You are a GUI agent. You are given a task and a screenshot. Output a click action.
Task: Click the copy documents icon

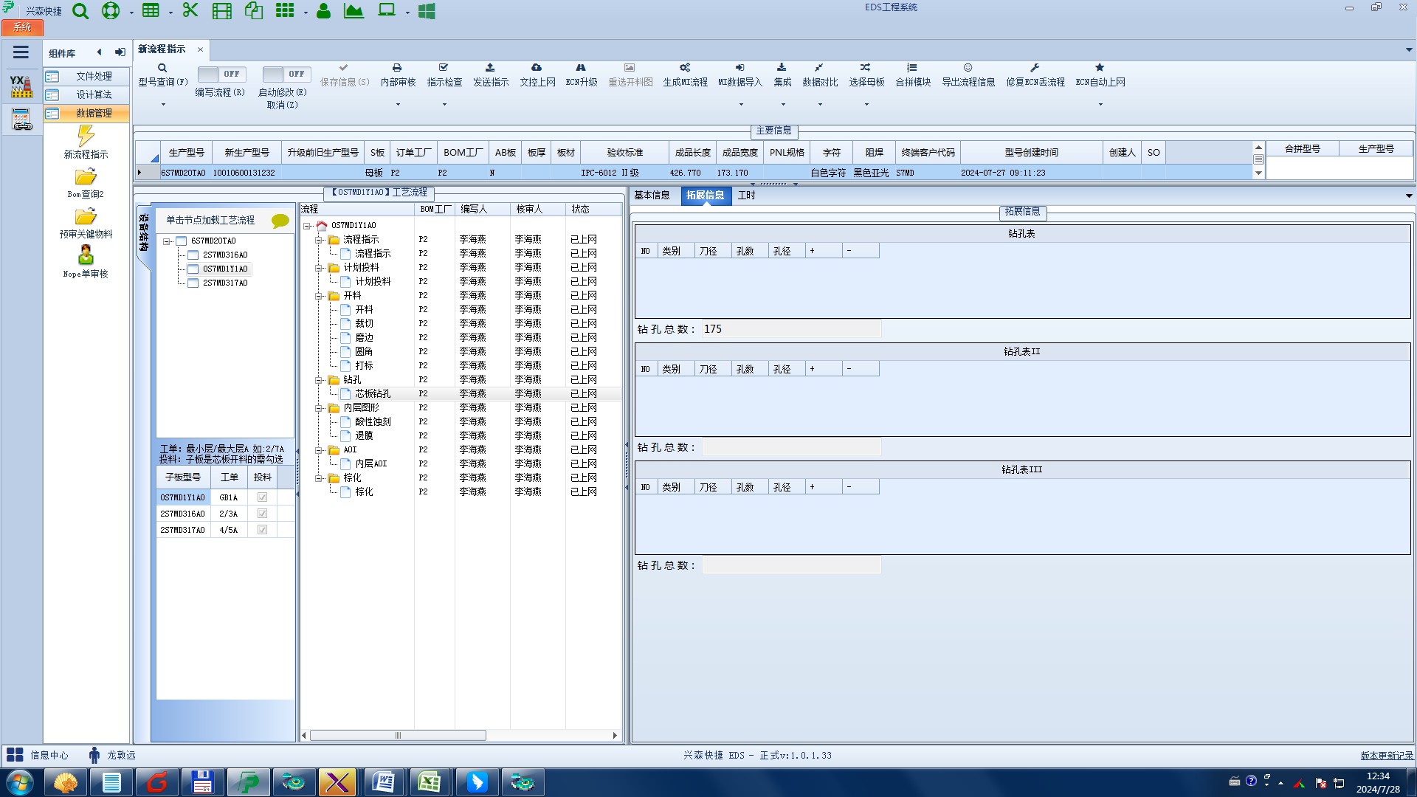coord(254,10)
